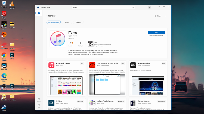Select the Google Chrome desktop icon

click(4, 57)
